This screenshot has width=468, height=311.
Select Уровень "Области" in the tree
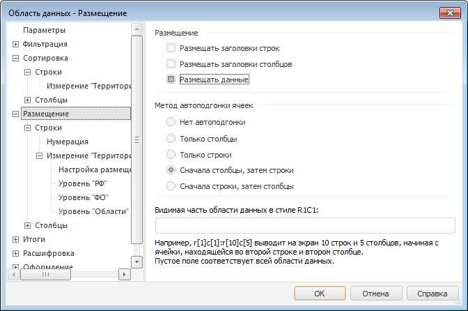(x=93, y=211)
